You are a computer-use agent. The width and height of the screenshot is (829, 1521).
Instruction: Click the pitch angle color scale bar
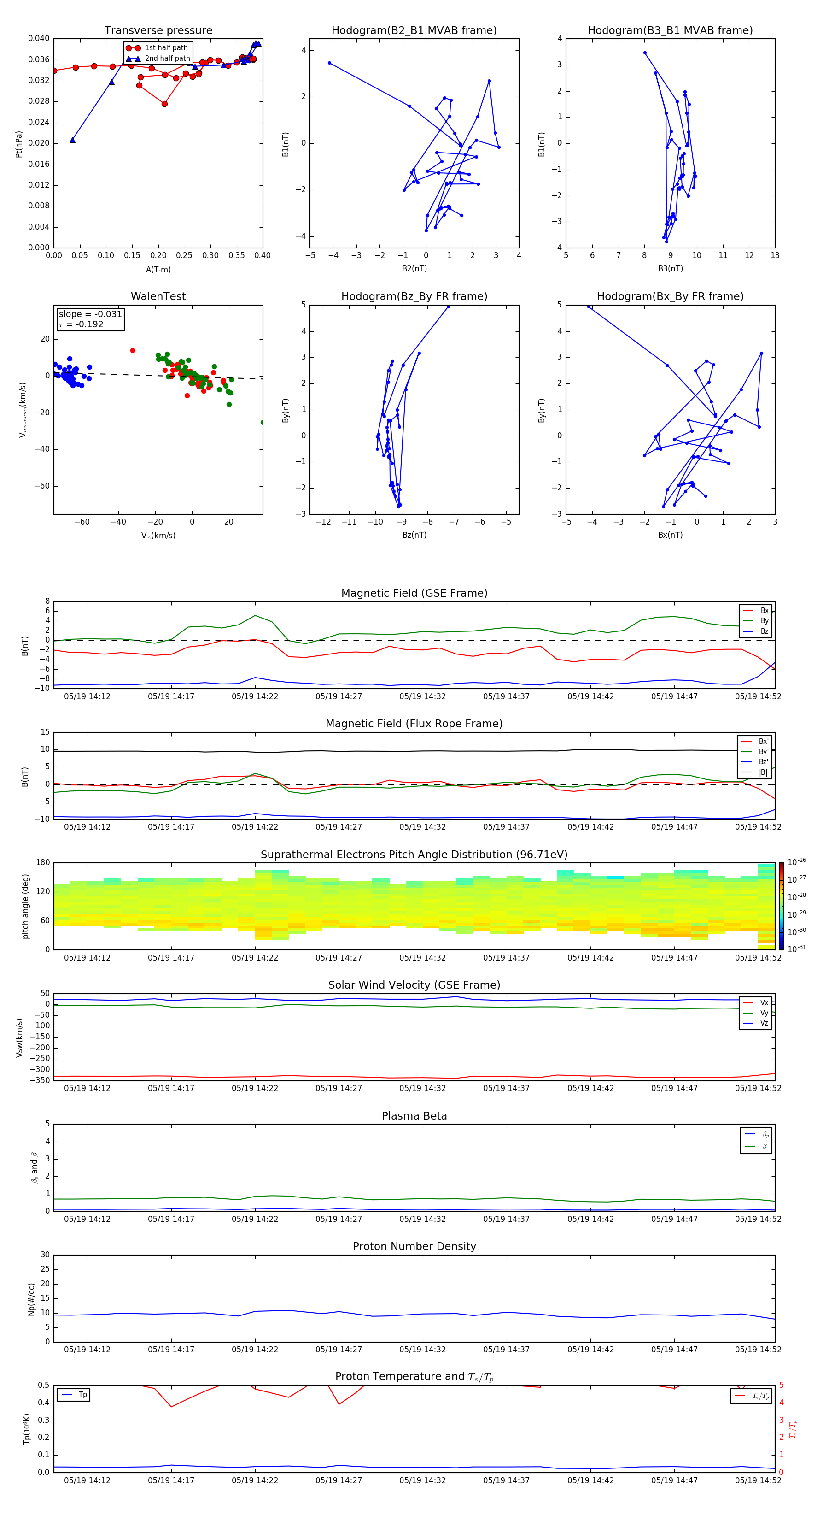(781, 906)
